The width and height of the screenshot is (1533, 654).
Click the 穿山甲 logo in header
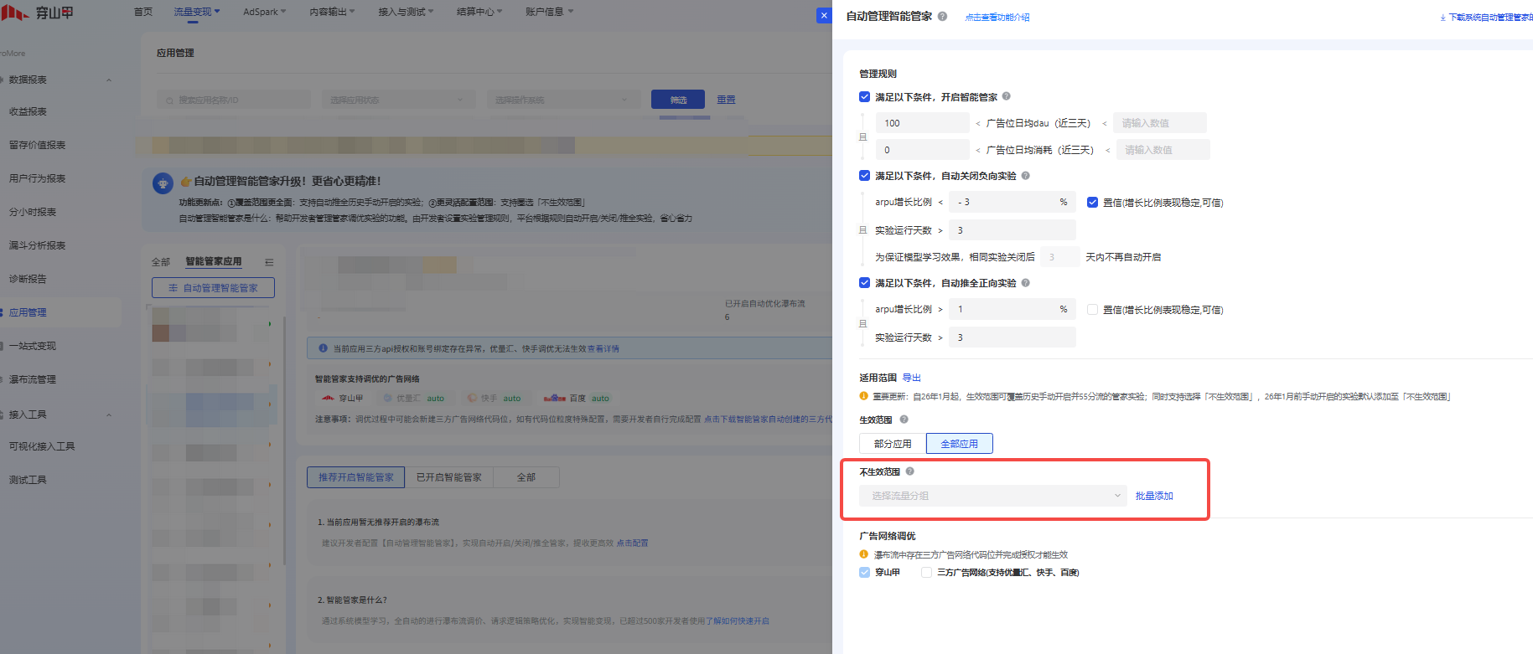[x=38, y=13]
